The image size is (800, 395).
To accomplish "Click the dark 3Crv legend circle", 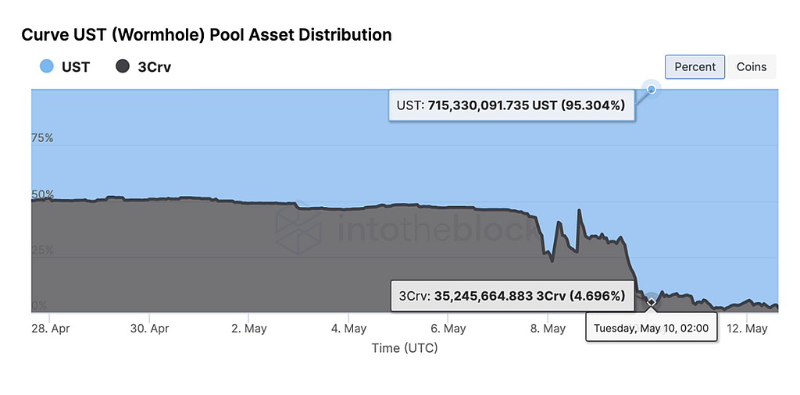I will (x=123, y=66).
